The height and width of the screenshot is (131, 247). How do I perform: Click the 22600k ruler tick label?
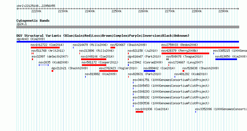pos(143,11)
